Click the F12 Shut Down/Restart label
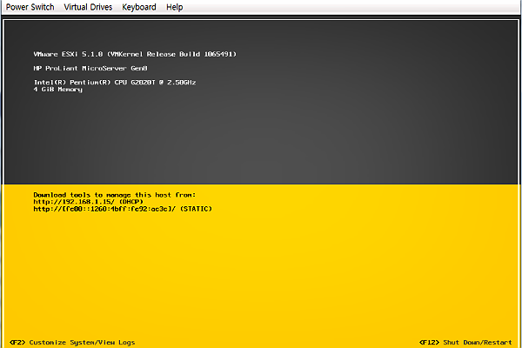522x348 pixels. pyautogui.click(x=465, y=342)
